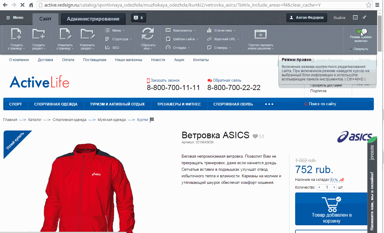
Task: Click the Подписка link
Action: tap(318, 91)
